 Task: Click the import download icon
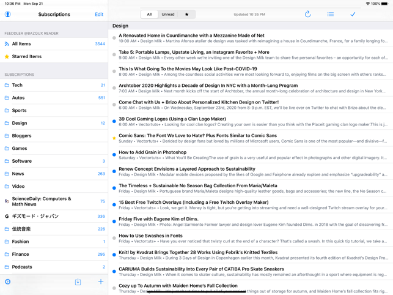(78, 282)
